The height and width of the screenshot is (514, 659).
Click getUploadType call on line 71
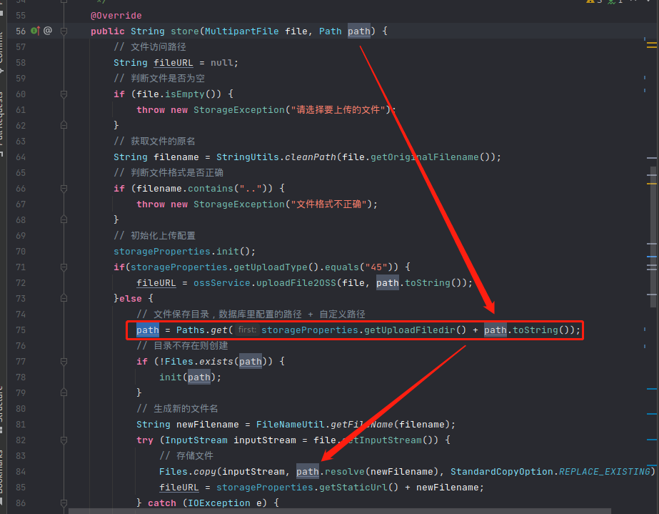click(271, 267)
